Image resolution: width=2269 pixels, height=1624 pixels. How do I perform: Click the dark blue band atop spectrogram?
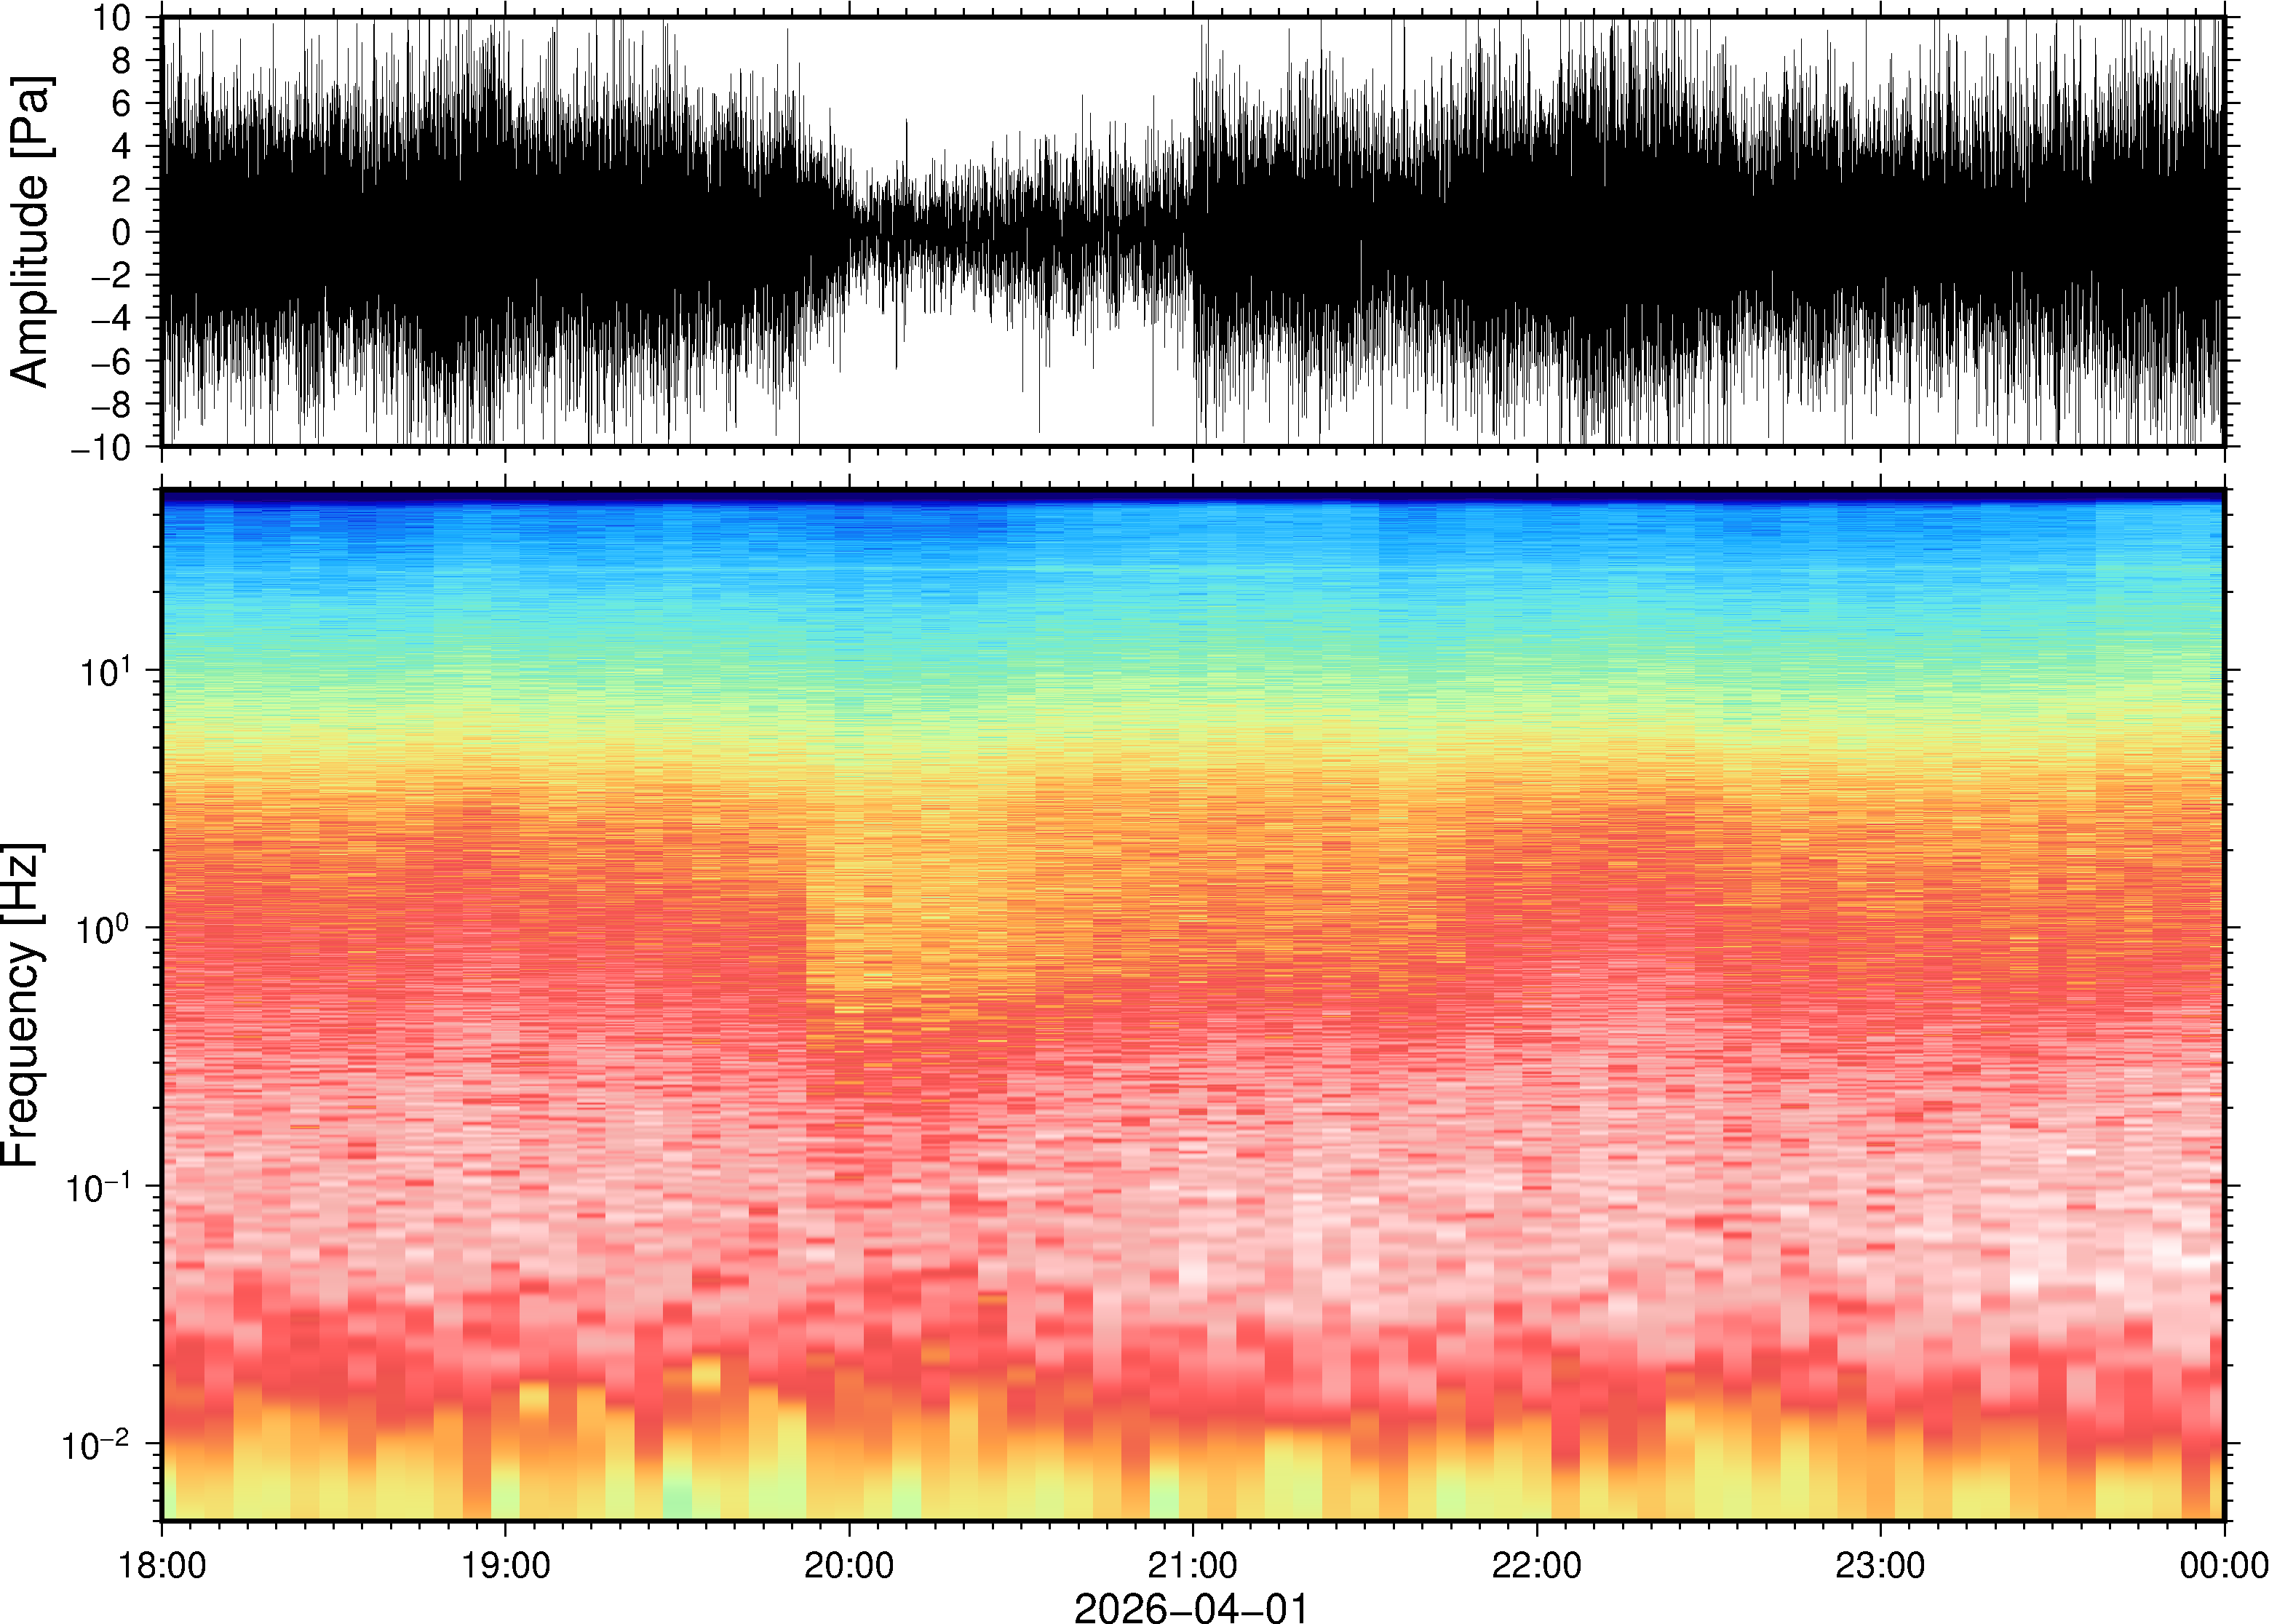(x=1190, y=496)
